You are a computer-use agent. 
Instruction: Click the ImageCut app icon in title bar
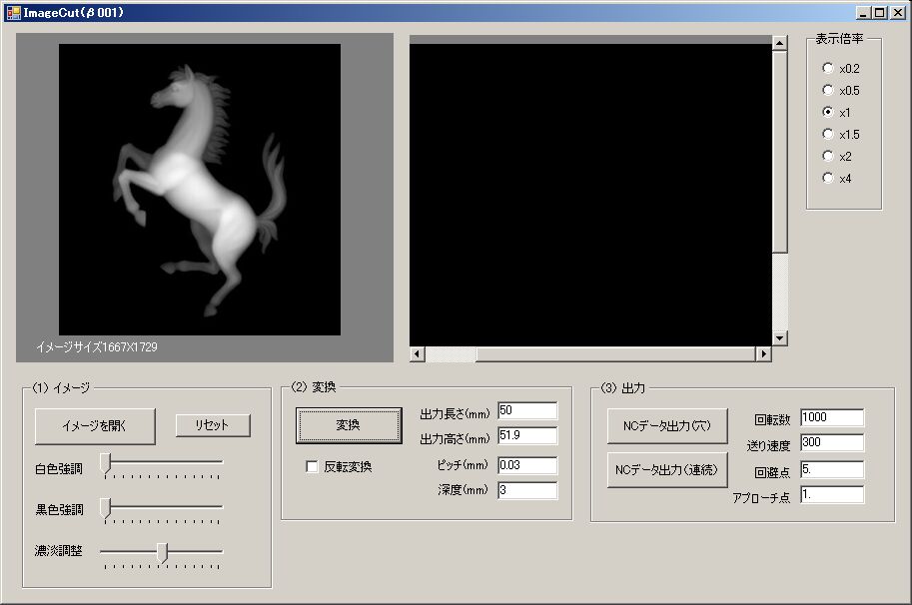[x=13, y=13]
